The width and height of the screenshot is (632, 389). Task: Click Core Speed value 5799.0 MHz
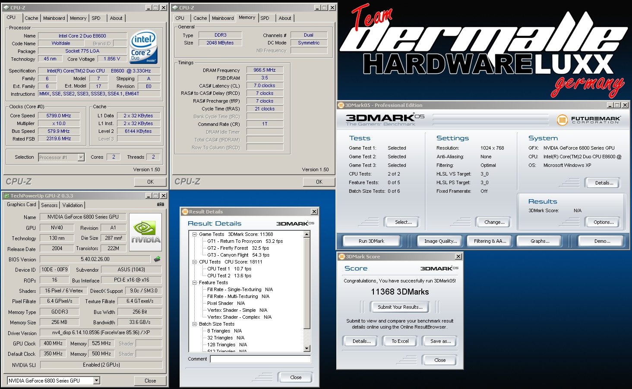click(x=59, y=116)
